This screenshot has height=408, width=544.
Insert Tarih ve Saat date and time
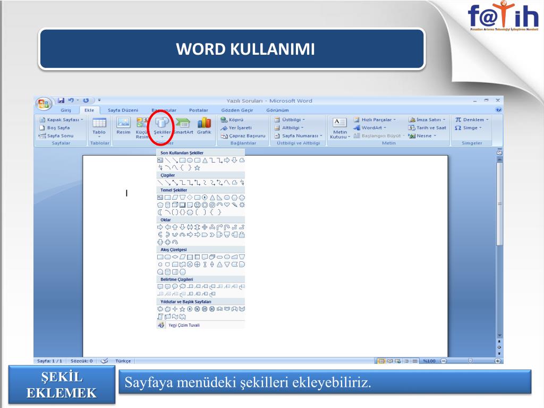pos(427,127)
